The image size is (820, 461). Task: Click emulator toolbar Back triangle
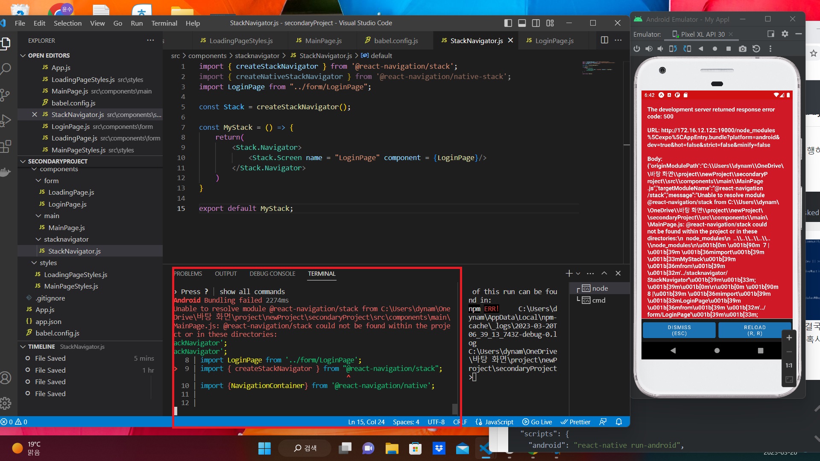pos(701,49)
